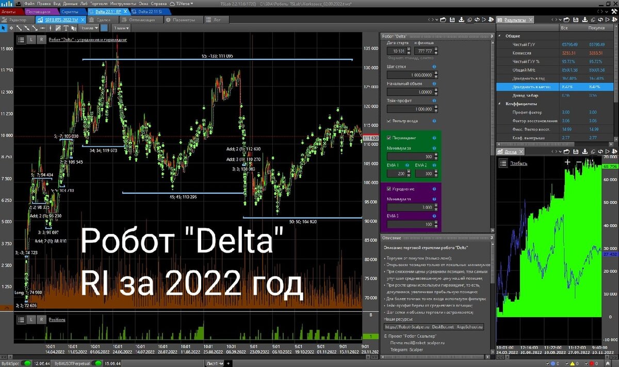619x367 pixels.
Task: Click the save workspace icon on the toolbar
Action: click(452, 20)
